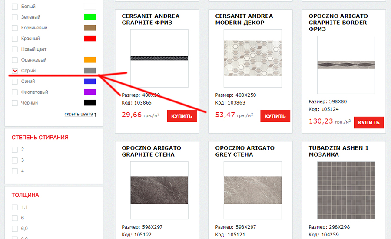391x239 pixels.
Task: Check the Черный color checkbox
Action: (x=15, y=103)
